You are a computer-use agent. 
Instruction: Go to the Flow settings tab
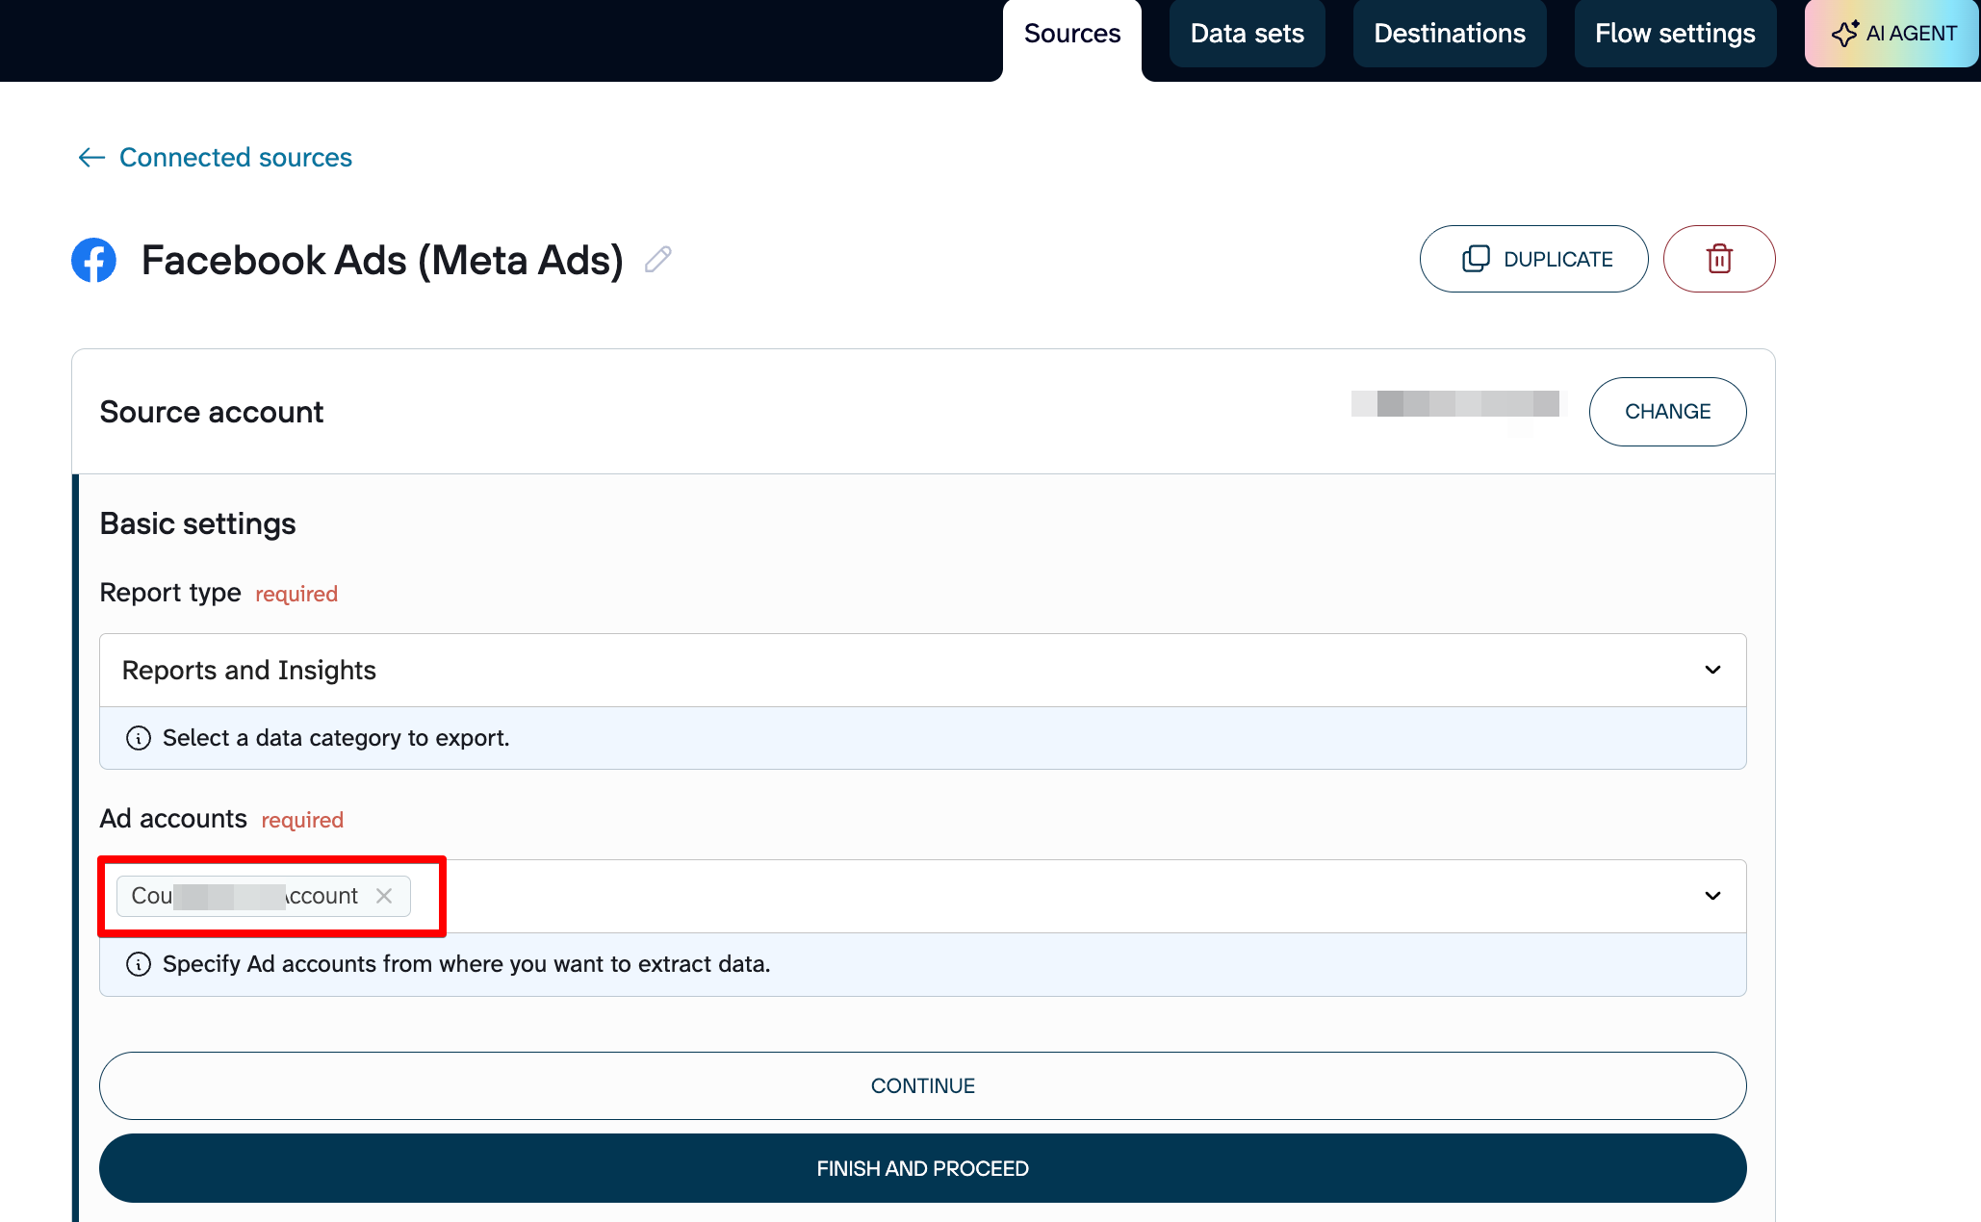pos(1674,34)
